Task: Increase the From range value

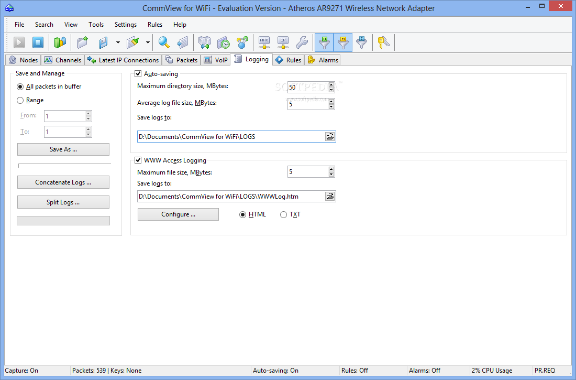Action: click(x=88, y=114)
